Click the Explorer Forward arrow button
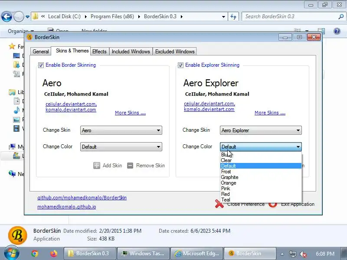Viewport: 347px width, 260px height. click(19, 16)
